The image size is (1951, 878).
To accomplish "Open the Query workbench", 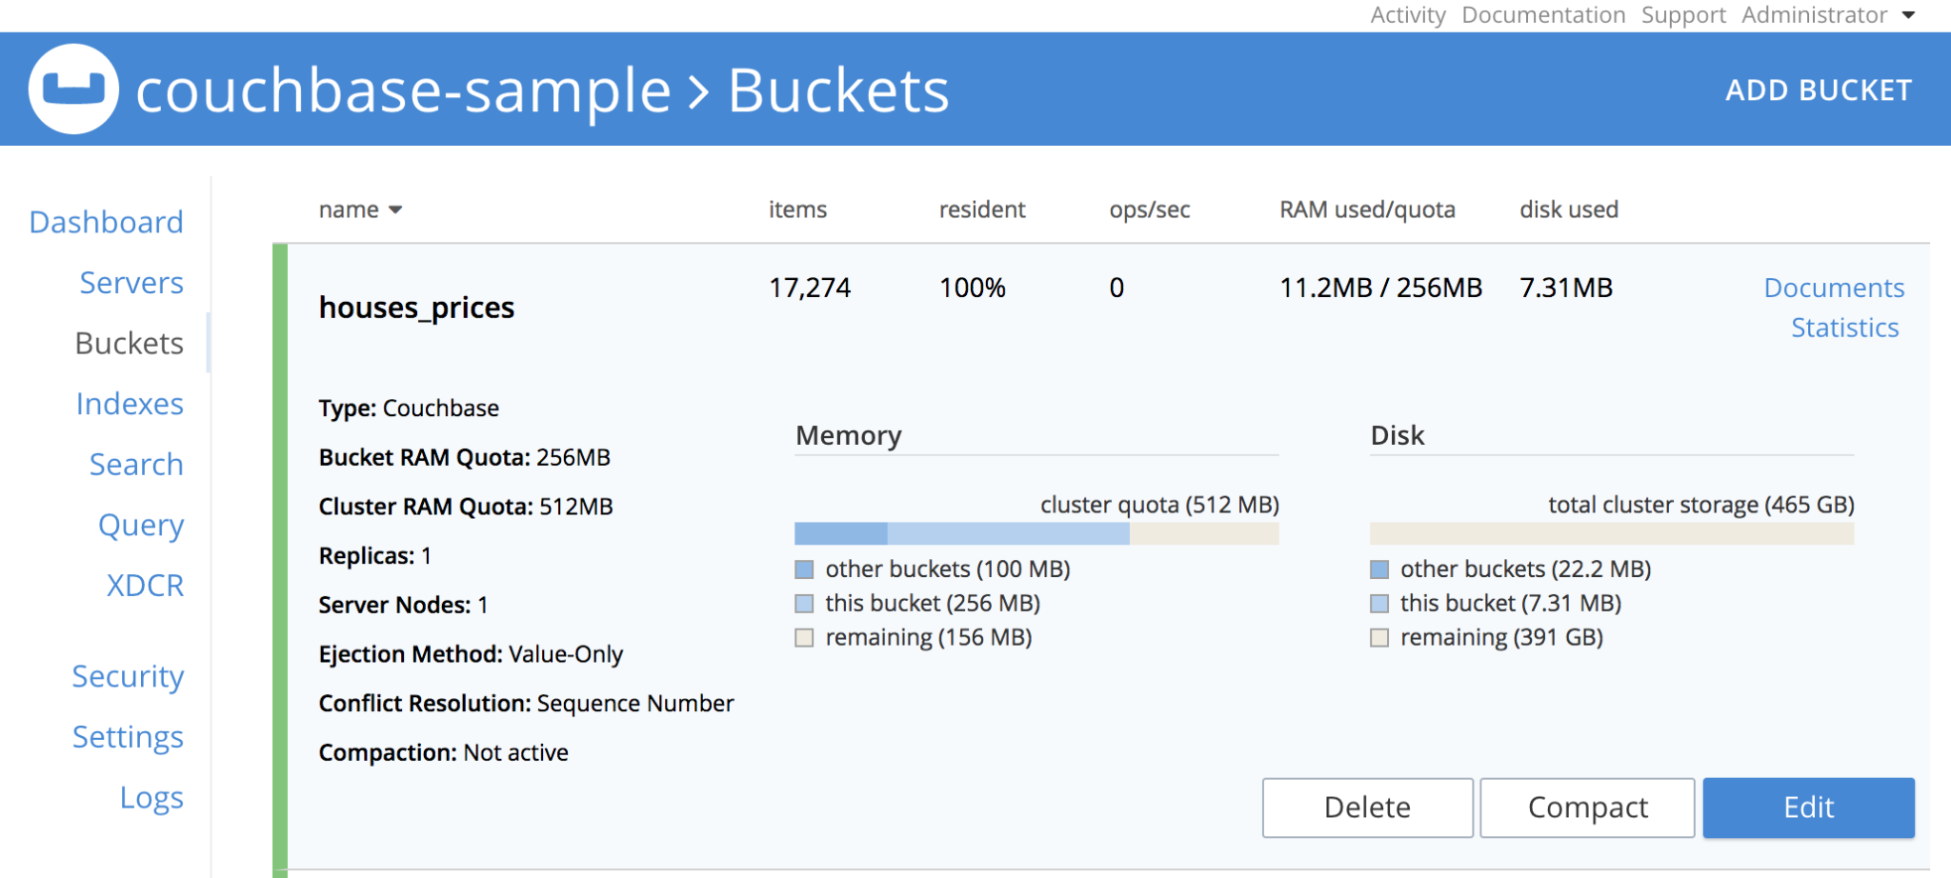I will point(140,525).
